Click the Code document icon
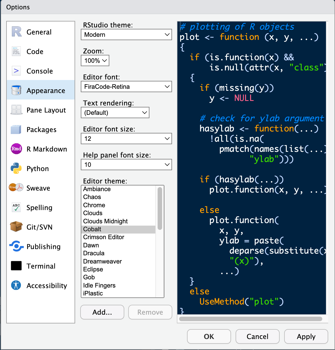The height and width of the screenshot is (350, 335). 16,51
